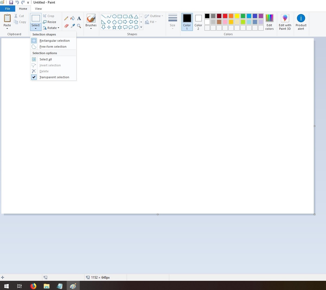This screenshot has height=290, width=326.
Task: Choose Free-form selection menu item
Action: tap(53, 47)
